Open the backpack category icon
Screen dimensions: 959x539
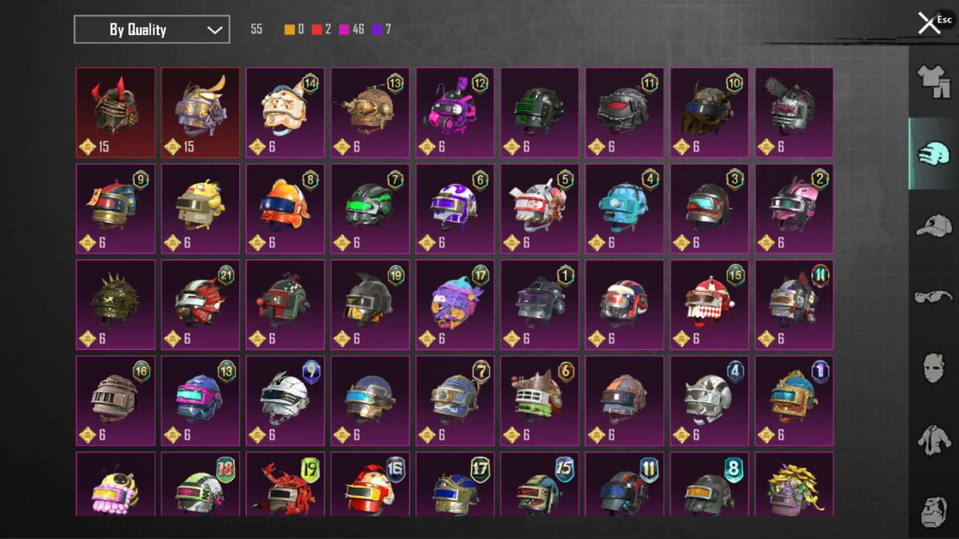pyautogui.click(x=934, y=512)
